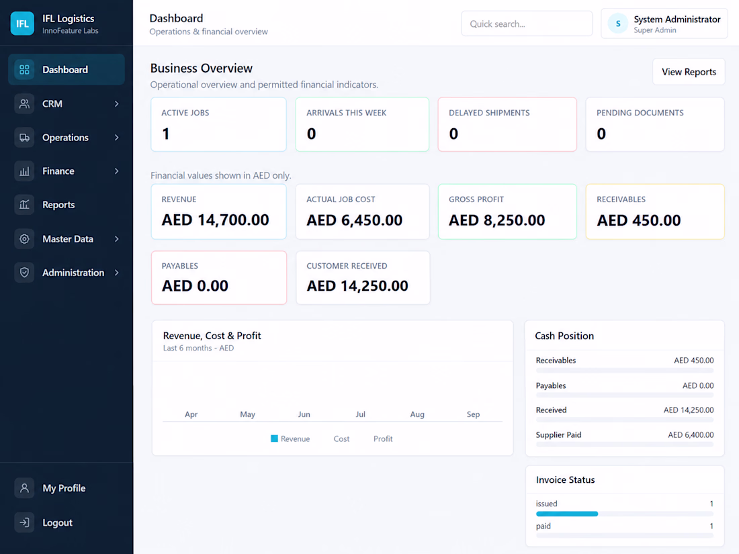Go to My Profile
This screenshot has width=739, height=554.
[67, 488]
